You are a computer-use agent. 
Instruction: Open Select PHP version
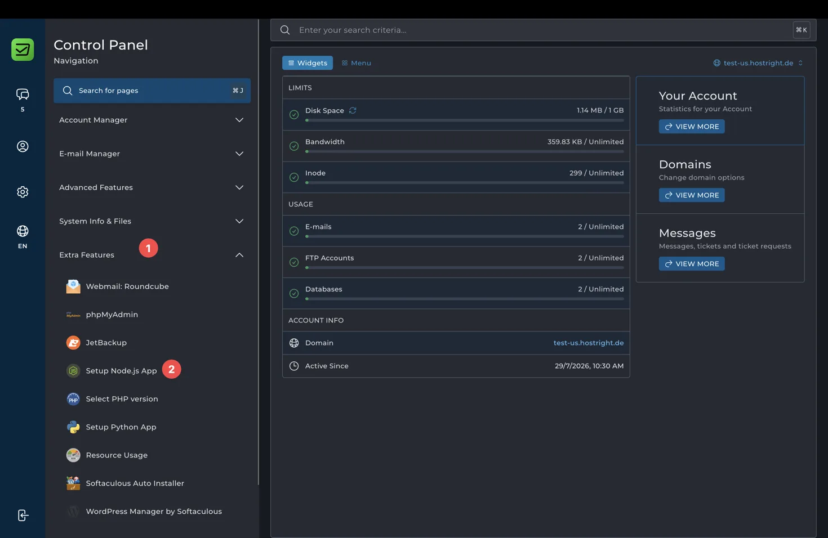point(122,399)
